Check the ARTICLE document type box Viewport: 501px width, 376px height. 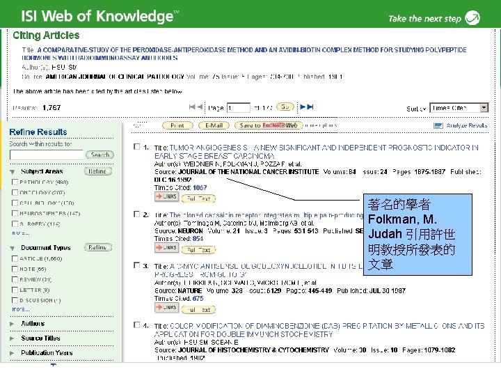pyautogui.click(x=15, y=258)
